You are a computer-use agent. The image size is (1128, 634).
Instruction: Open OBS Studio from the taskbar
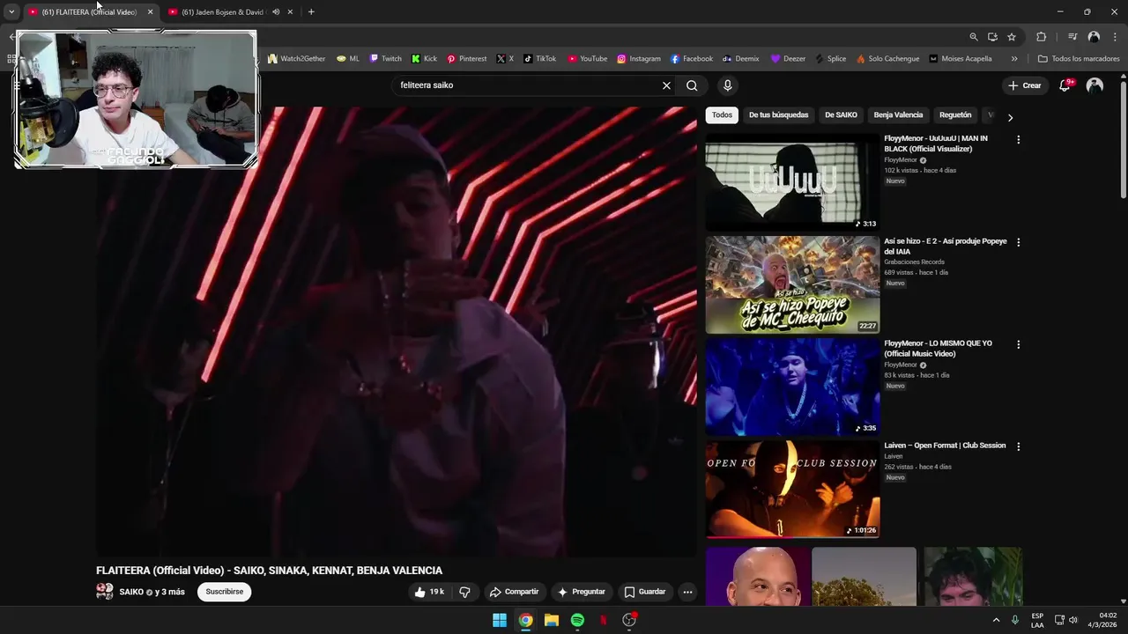pyautogui.click(x=629, y=620)
